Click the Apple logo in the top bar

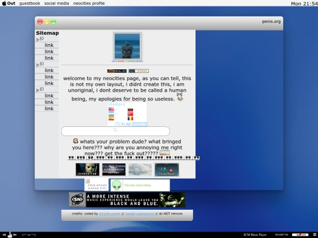(x=4, y=4)
